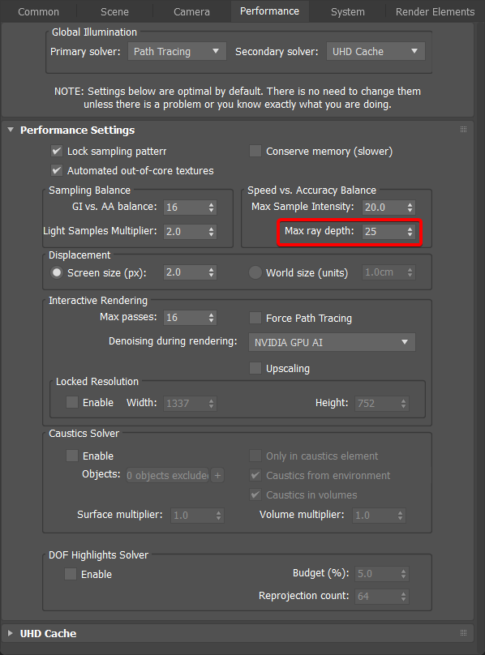The height and width of the screenshot is (655, 485).
Task: Click the Light Samples Multiplier spinner arrows
Action: coord(211,231)
